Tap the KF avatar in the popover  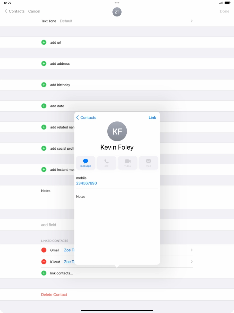point(117,132)
